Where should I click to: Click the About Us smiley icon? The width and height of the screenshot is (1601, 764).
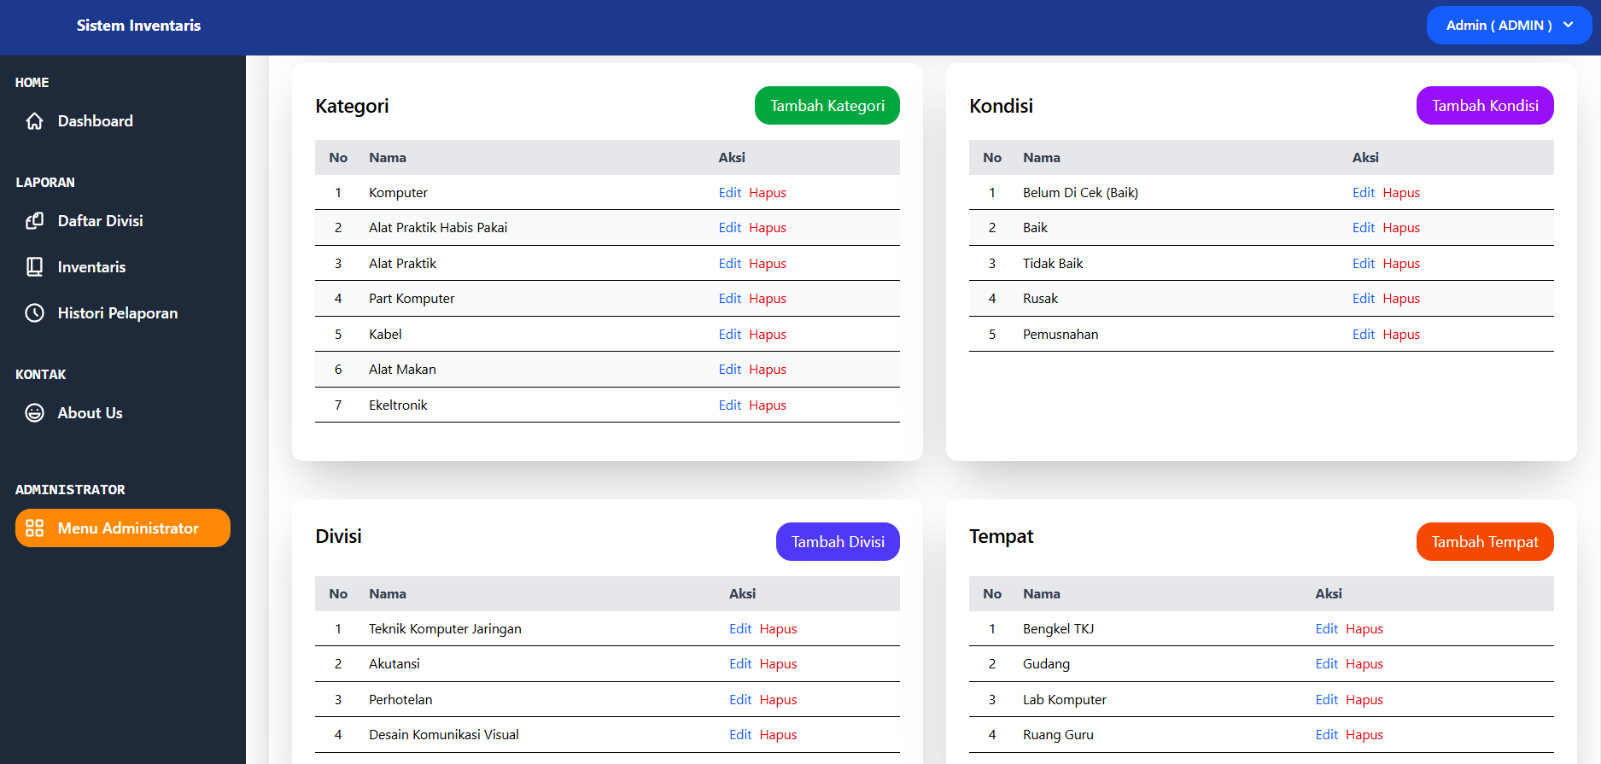[x=34, y=413]
